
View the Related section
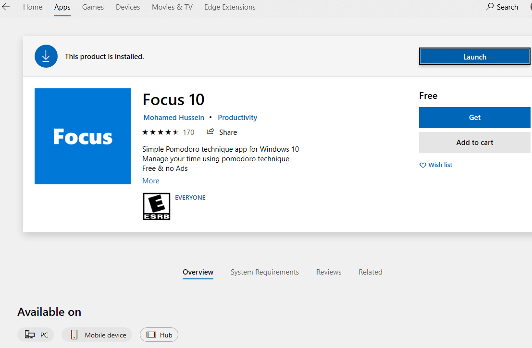click(x=371, y=272)
